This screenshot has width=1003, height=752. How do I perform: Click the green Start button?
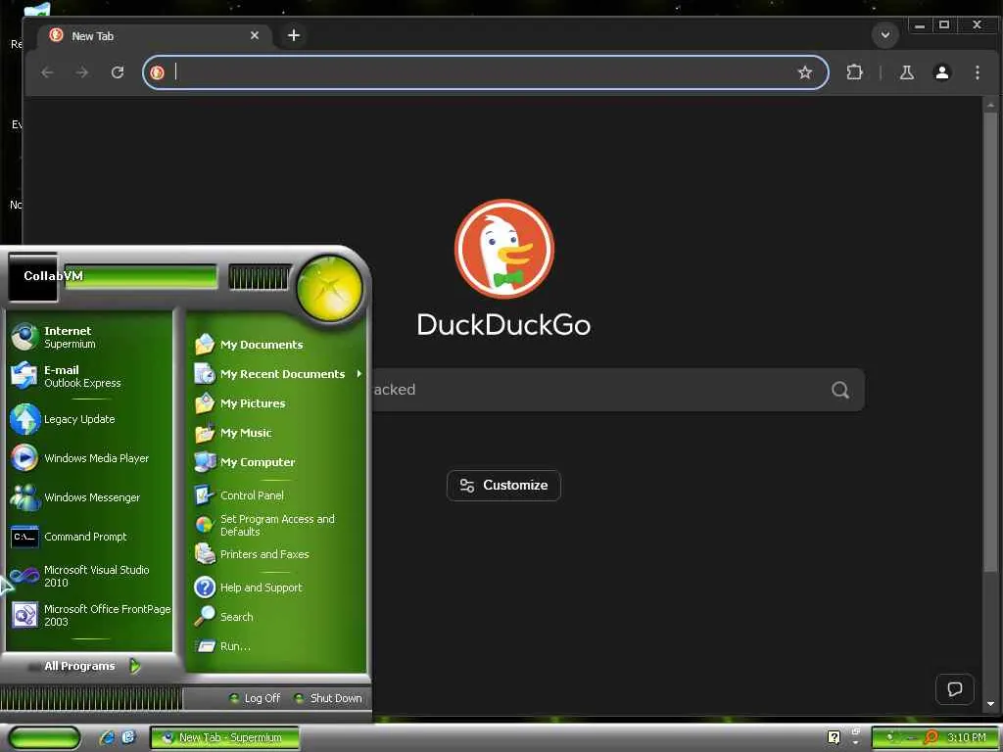tap(43, 737)
